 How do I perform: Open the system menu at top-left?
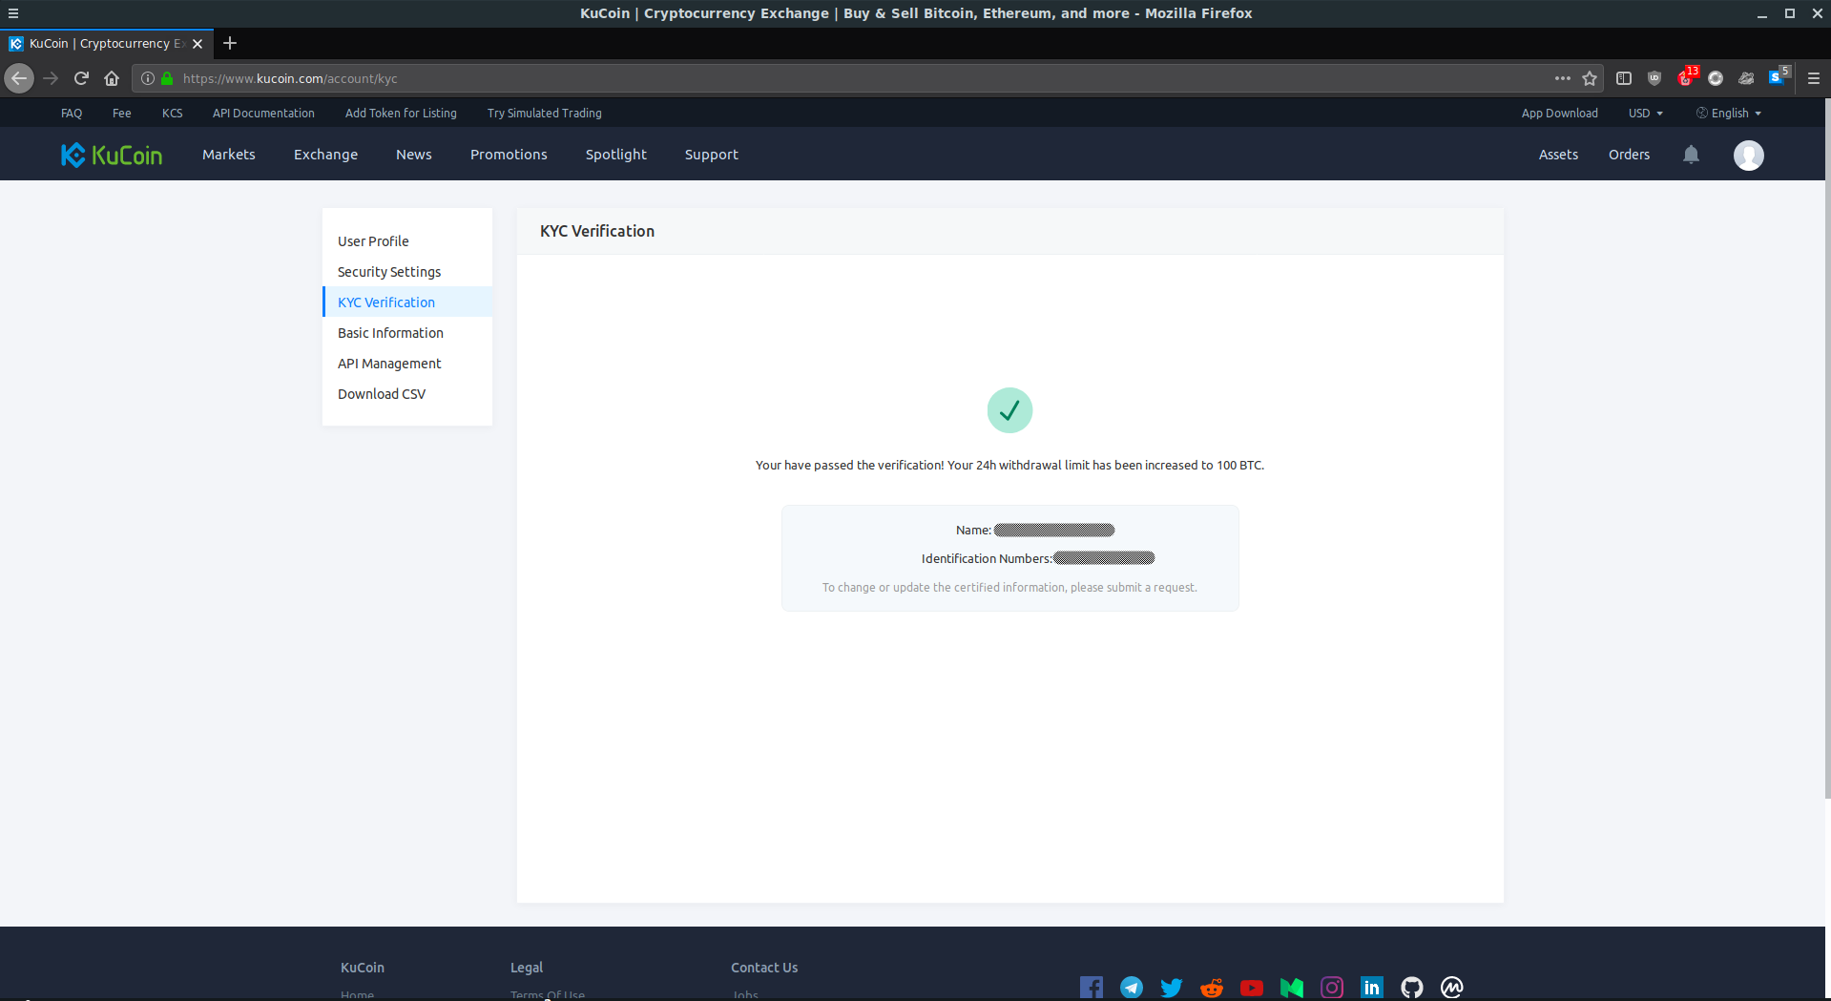[13, 13]
